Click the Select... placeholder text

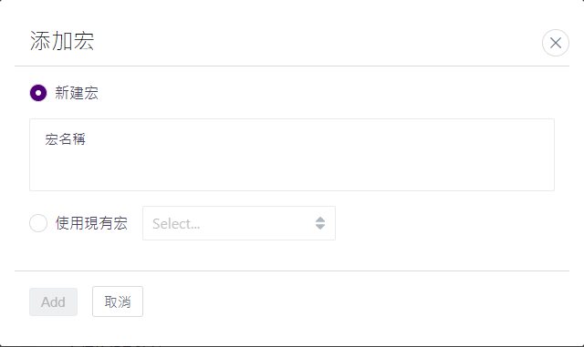(x=176, y=224)
